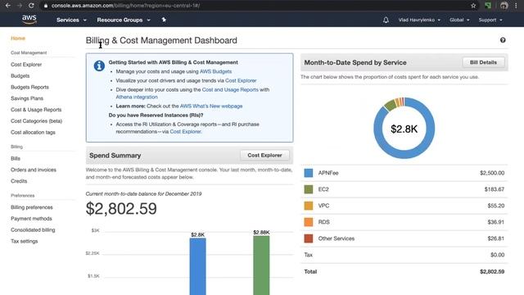Open Cost & Usage Reports
Screen dimensions: 524x295
36,110
